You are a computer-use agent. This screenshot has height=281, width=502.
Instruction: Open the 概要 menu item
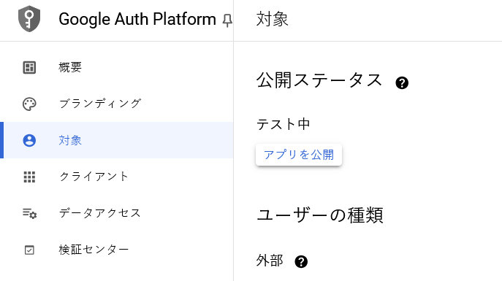click(x=116, y=67)
